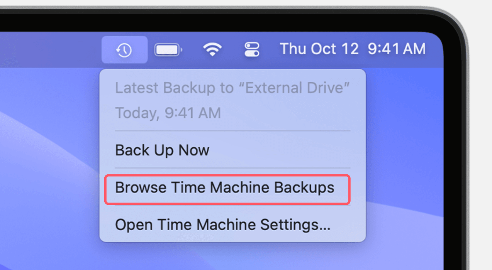Screen dimensions: 492x270
Task: Click the highlighted Browse Time Machine Backups option
Action: click(225, 188)
